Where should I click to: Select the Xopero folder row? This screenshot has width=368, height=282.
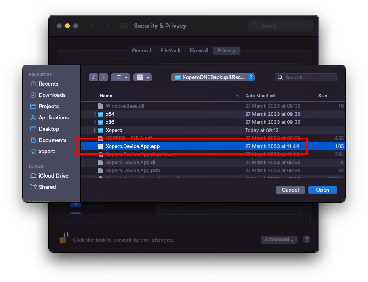[x=213, y=130]
